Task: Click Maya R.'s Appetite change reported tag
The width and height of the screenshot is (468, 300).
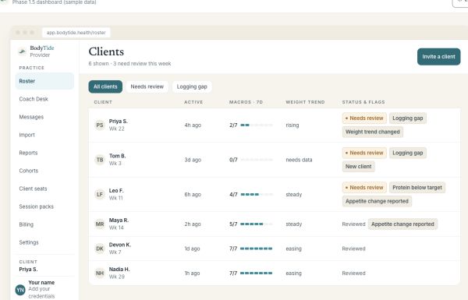Action: click(x=402, y=224)
